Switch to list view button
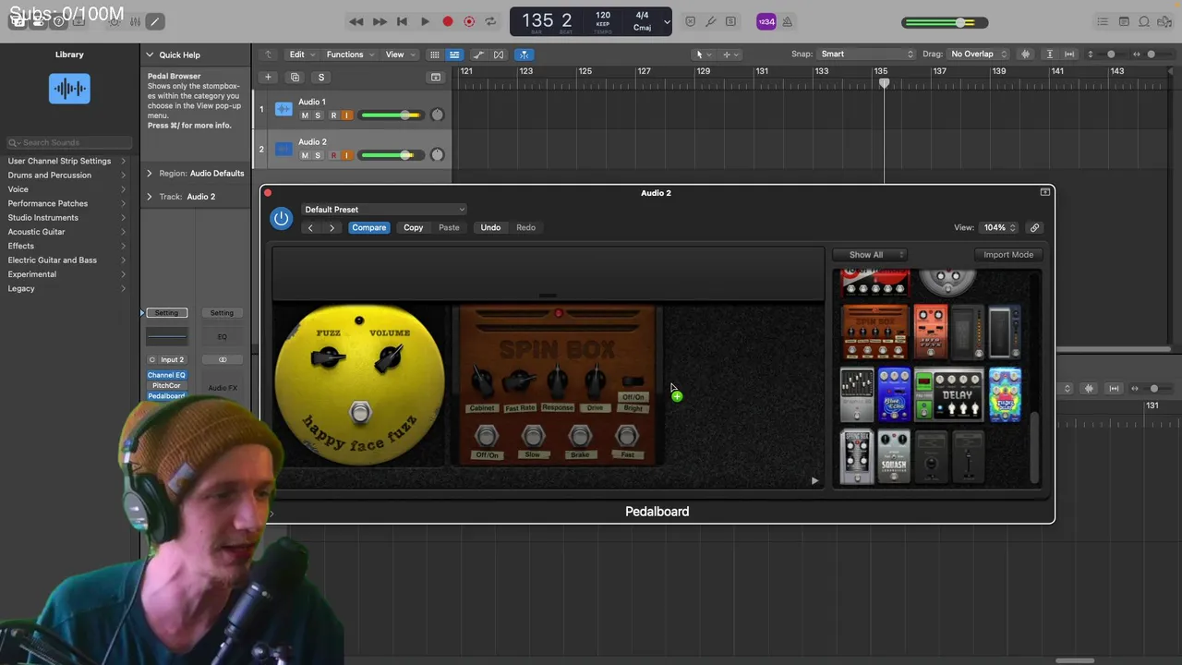The image size is (1182, 665). [454, 54]
